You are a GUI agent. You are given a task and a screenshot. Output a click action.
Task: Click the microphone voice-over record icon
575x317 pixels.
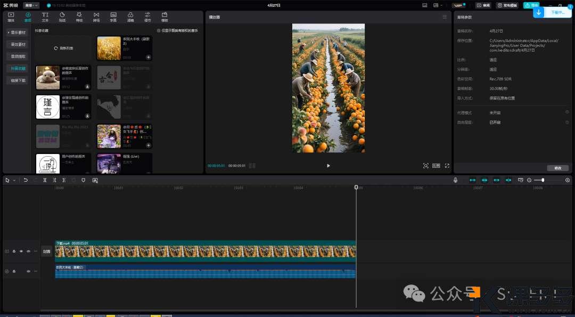[456, 180]
